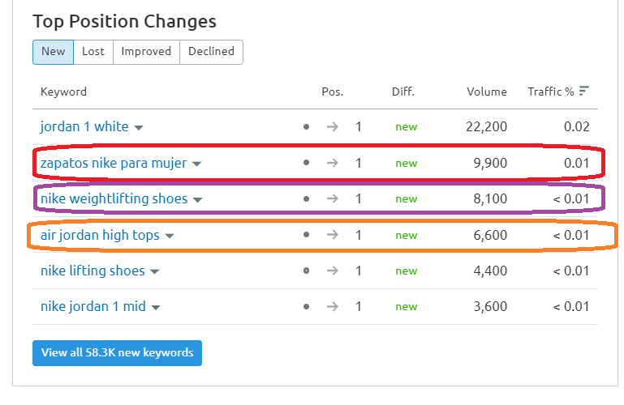Click the Diff. column header
This screenshot has width=624, height=405.
(x=403, y=92)
